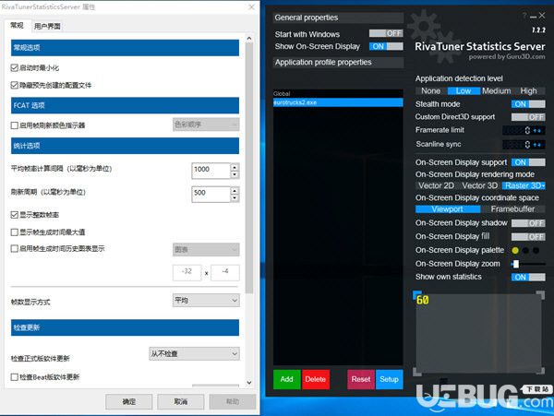Click the bottom-left OSD position corner marker
The width and height of the screenshot is (554, 416).
pyautogui.click(x=417, y=371)
